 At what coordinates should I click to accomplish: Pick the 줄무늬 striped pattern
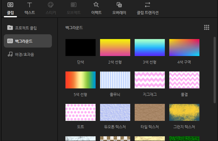[115, 80]
